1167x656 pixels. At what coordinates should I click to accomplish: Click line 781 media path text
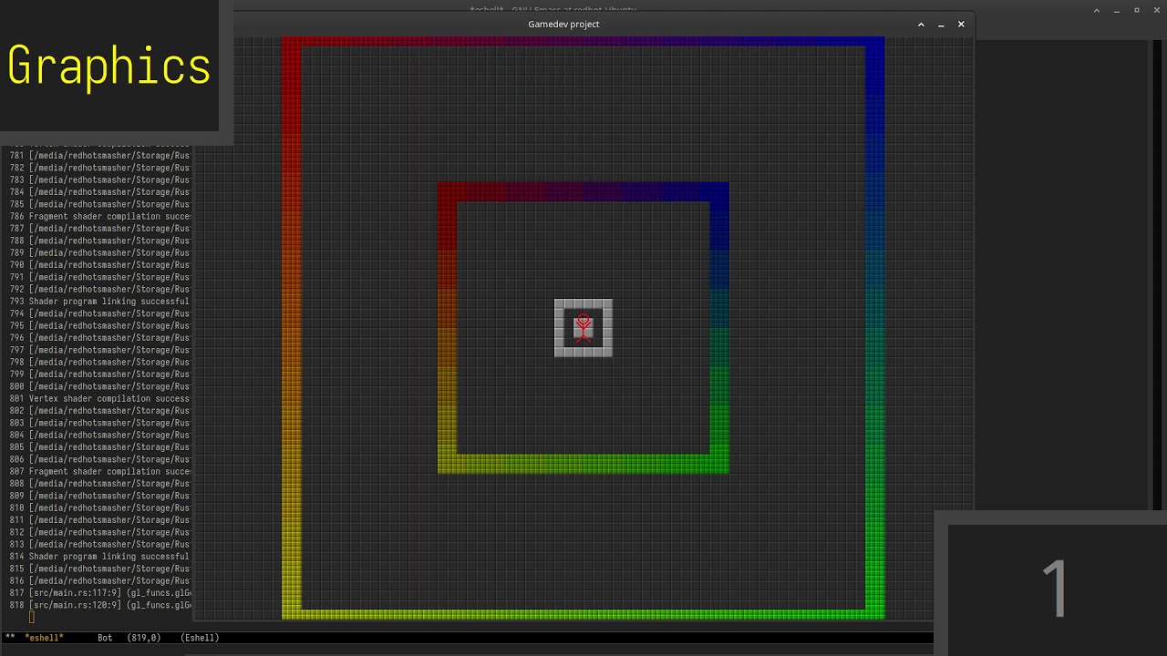coord(109,156)
